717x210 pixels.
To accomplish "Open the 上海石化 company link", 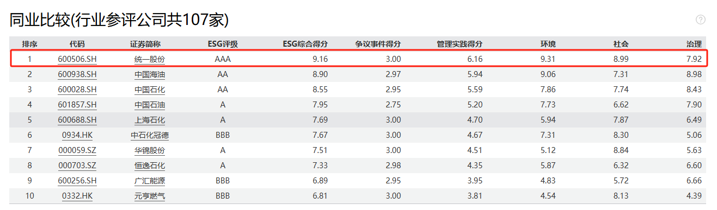I will pos(150,120).
